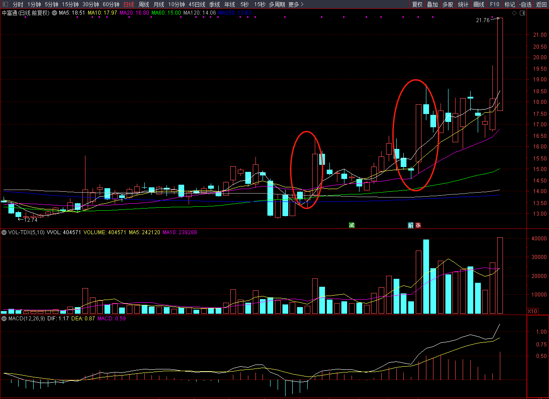Click the tallest cyan volume bar

click(x=426, y=277)
